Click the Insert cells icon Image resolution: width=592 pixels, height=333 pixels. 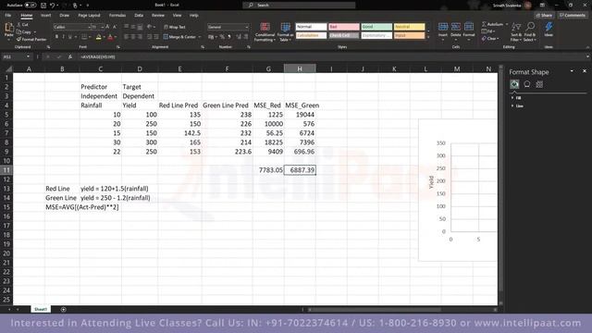point(443,27)
